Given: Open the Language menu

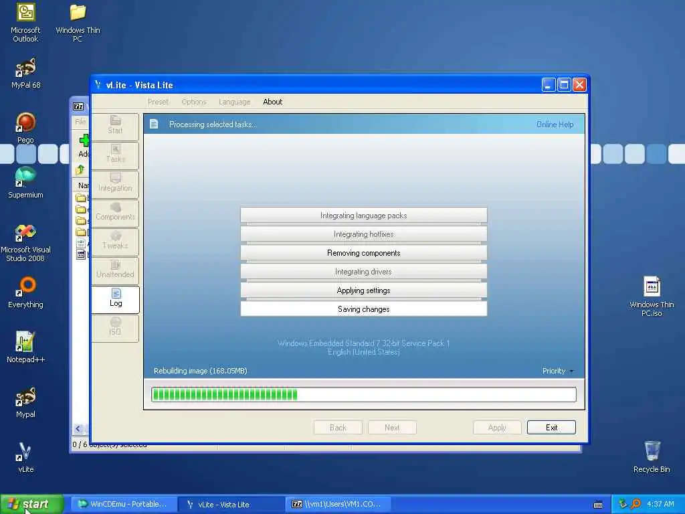Looking at the screenshot, I should pos(235,102).
